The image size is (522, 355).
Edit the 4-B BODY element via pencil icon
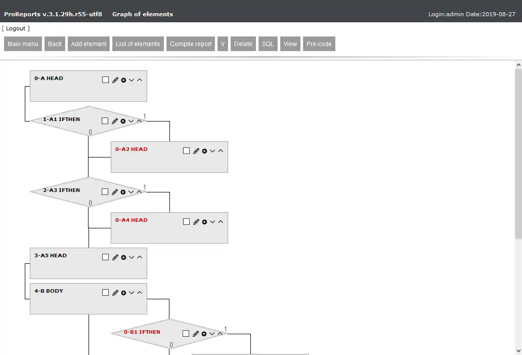tap(115, 293)
